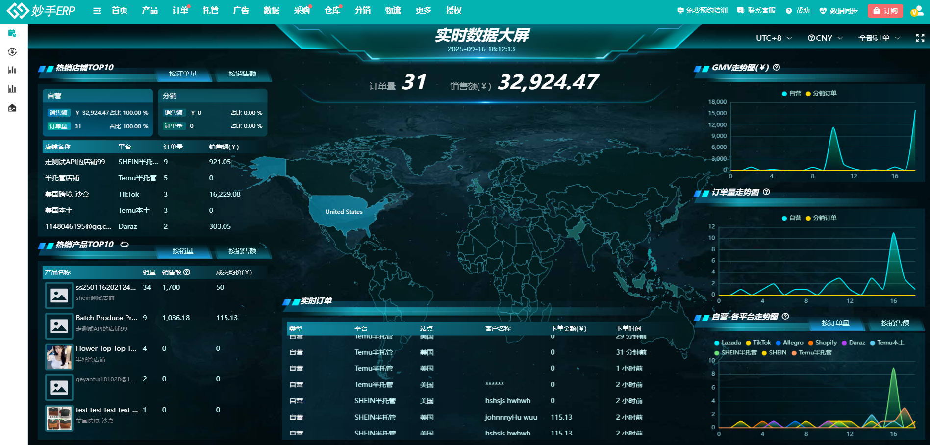Image resolution: width=930 pixels, height=445 pixels.
Task: Open the 仓库 menu
Action: click(332, 11)
